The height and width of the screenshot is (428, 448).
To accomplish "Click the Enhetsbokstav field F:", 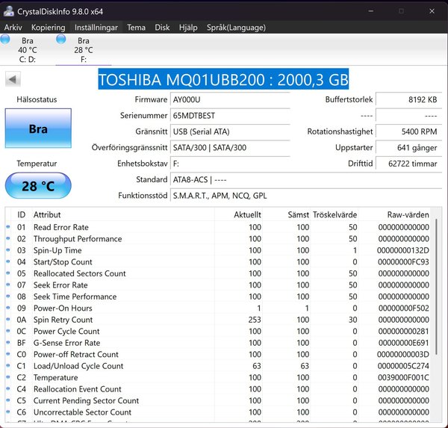I will [x=230, y=164].
